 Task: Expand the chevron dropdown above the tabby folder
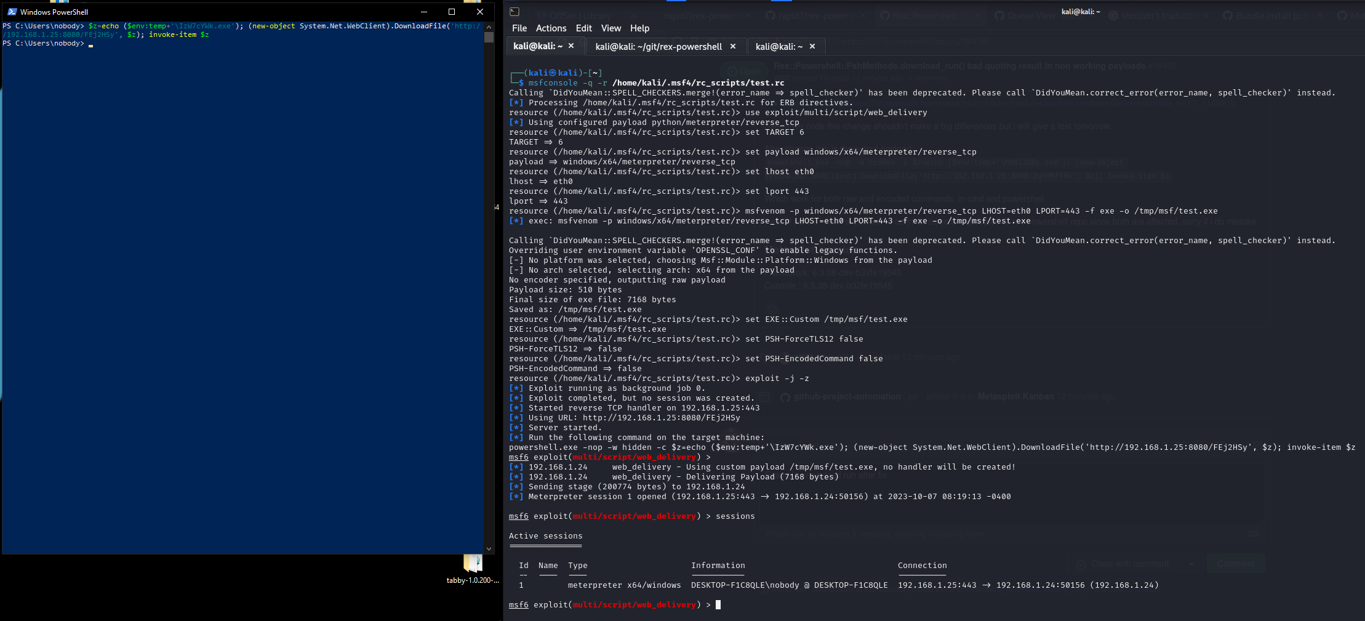[489, 548]
